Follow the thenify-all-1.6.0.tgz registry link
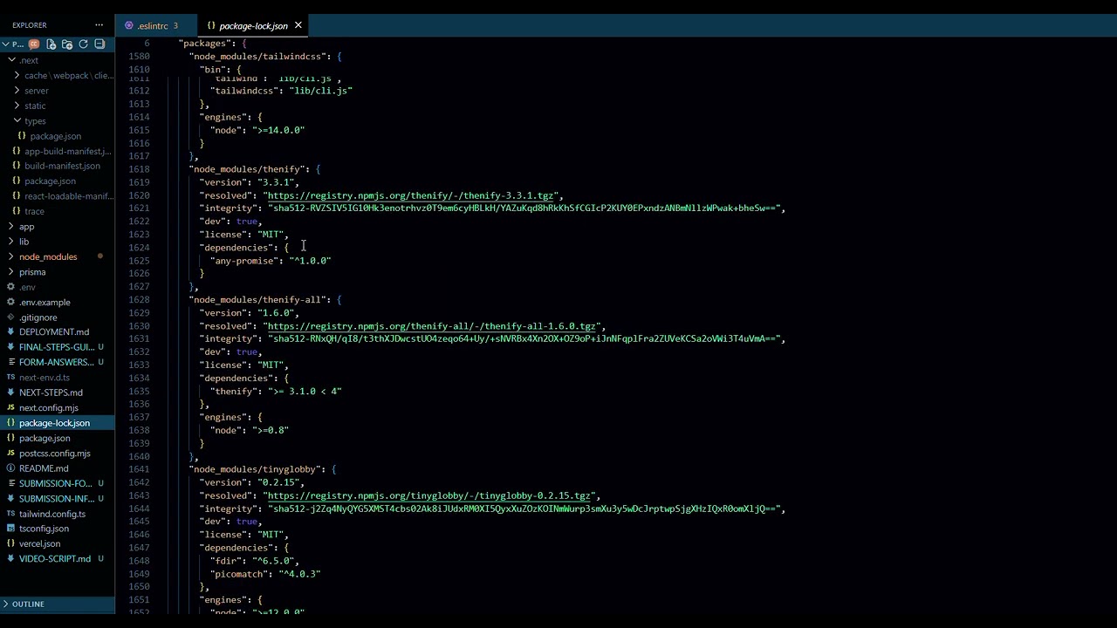 (431, 326)
